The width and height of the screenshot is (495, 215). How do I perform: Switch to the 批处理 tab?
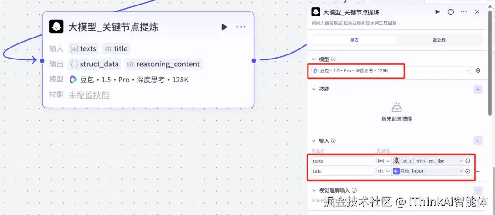click(x=439, y=40)
